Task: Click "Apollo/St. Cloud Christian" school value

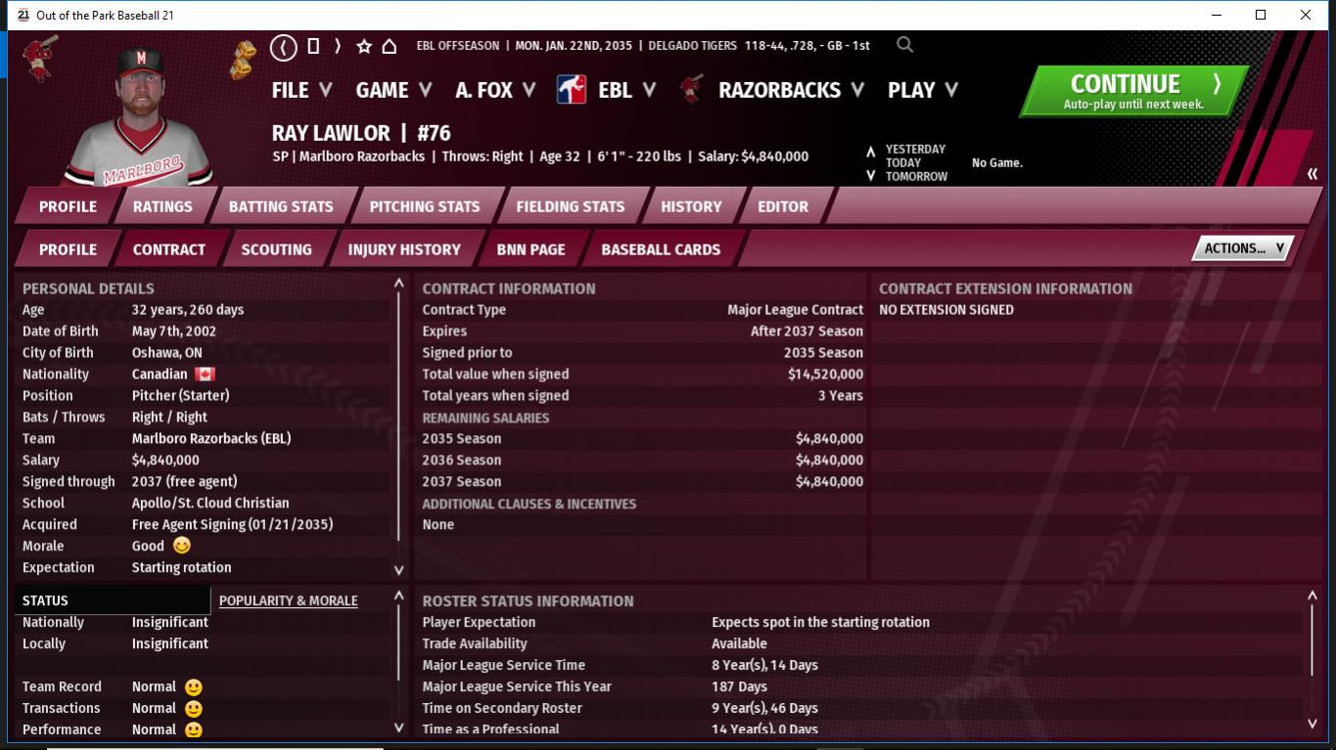Action: point(210,503)
